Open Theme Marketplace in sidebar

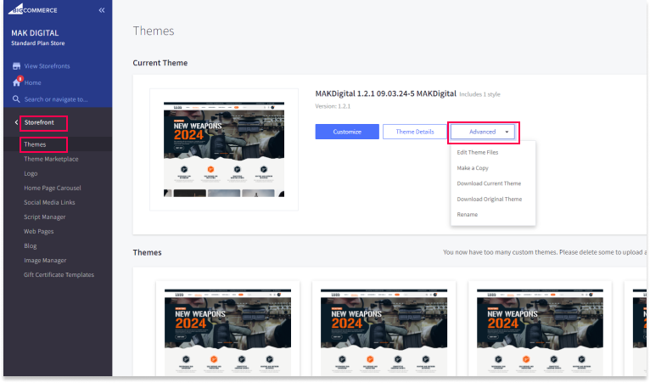(51, 159)
